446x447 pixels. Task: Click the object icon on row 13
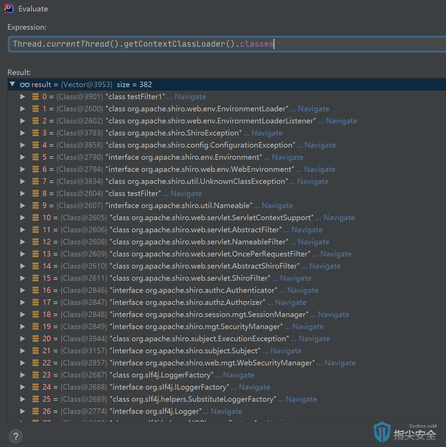tap(36, 254)
